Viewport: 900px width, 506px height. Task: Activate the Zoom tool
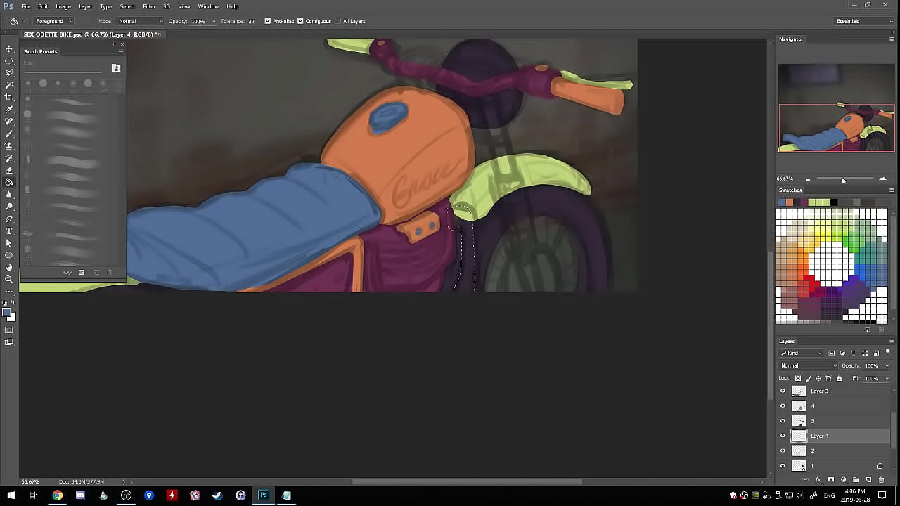9,280
